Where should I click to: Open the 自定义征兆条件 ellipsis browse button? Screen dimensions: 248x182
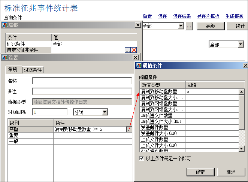pyautogui.click(x=128, y=50)
